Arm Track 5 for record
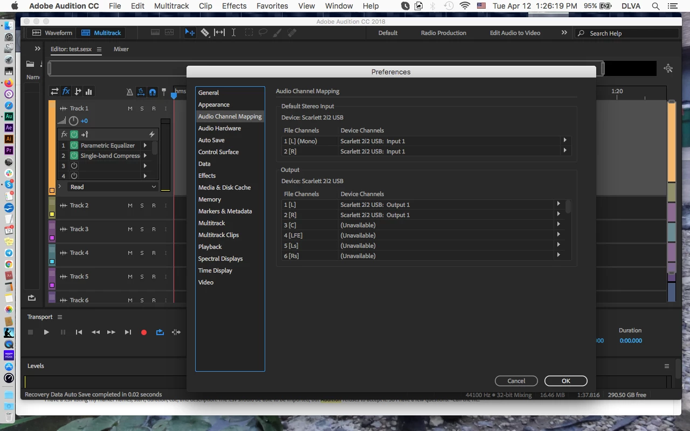Viewport: 690px width, 431px height. (154, 277)
